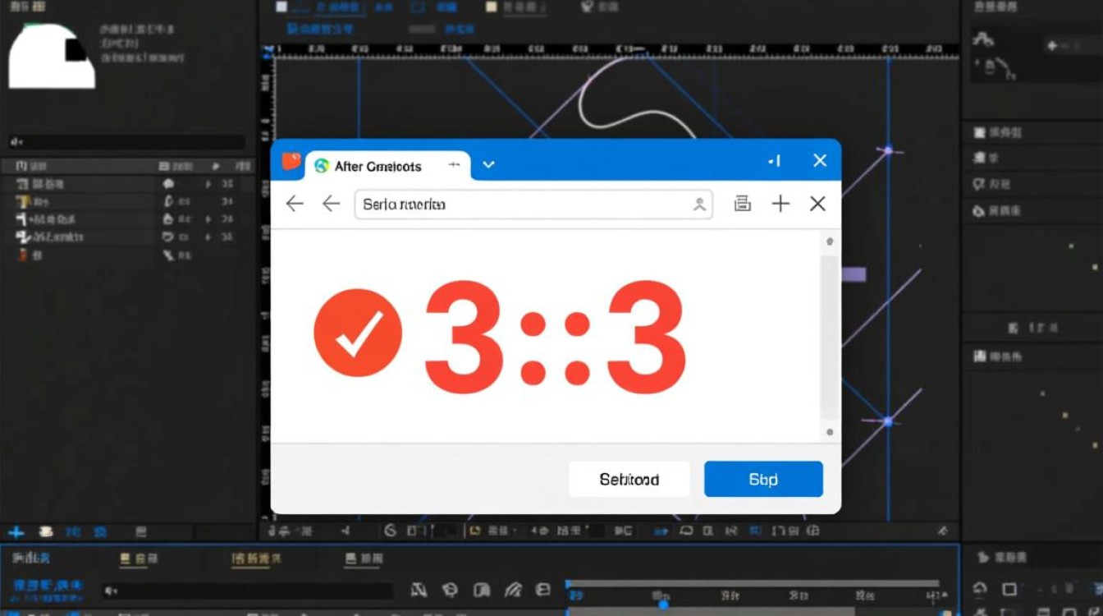Viewport: 1103px width, 616px height.
Task: Click the blue plus icon below project panel
Action: tap(16, 531)
